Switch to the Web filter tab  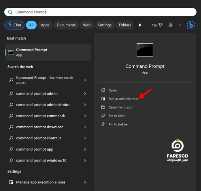(x=87, y=25)
